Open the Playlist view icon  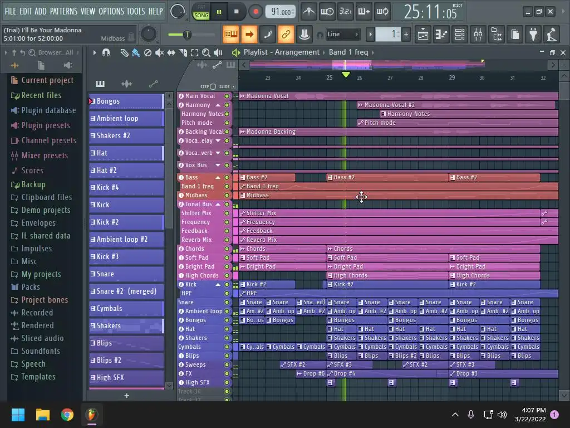tap(423, 35)
